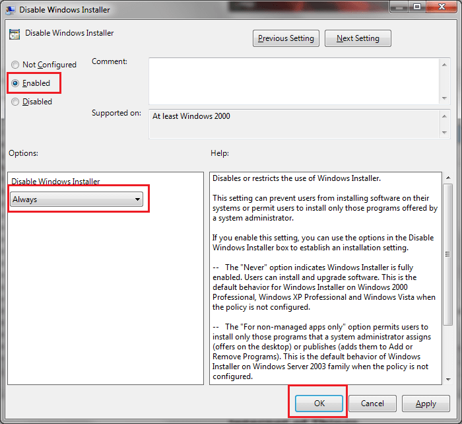This screenshot has width=462, height=424.
Task: Confirm with the OK button
Action: tap(319, 404)
